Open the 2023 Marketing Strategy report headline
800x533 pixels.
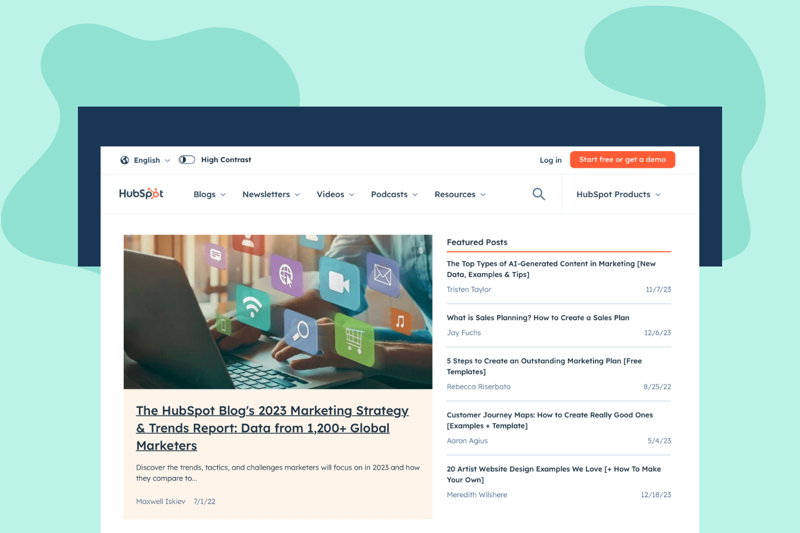[x=272, y=428]
